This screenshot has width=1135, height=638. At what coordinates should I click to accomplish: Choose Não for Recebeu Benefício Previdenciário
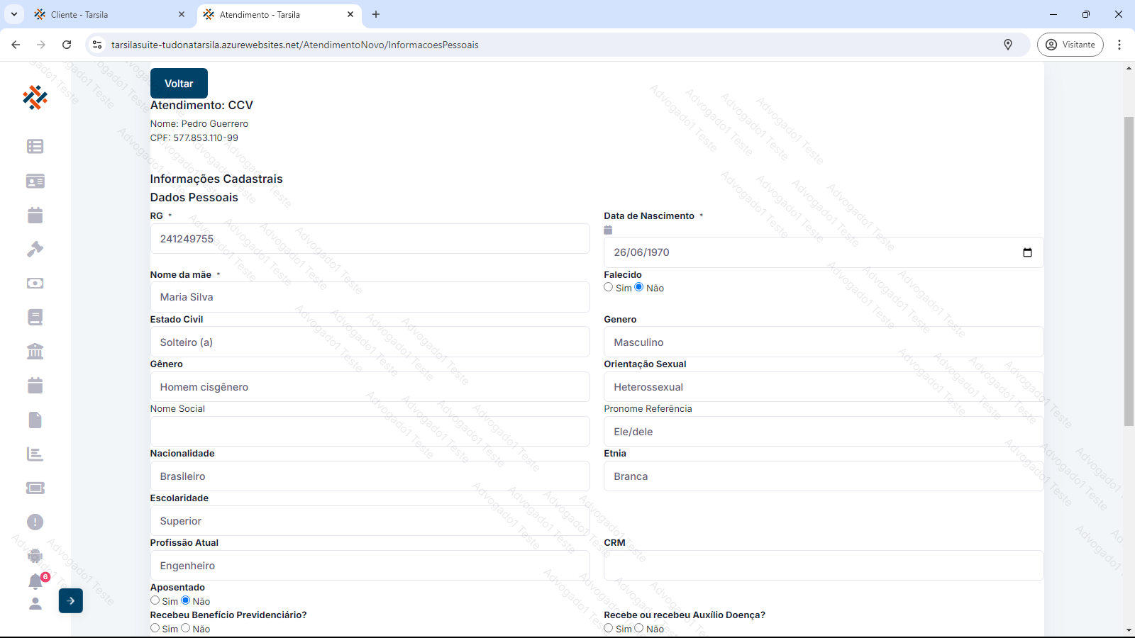(186, 628)
